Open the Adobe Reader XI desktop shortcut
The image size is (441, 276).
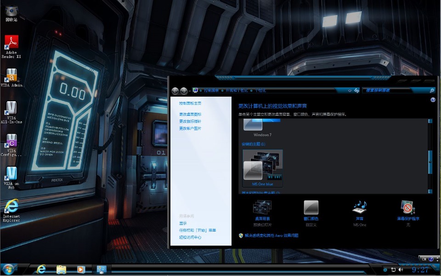(11, 47)
